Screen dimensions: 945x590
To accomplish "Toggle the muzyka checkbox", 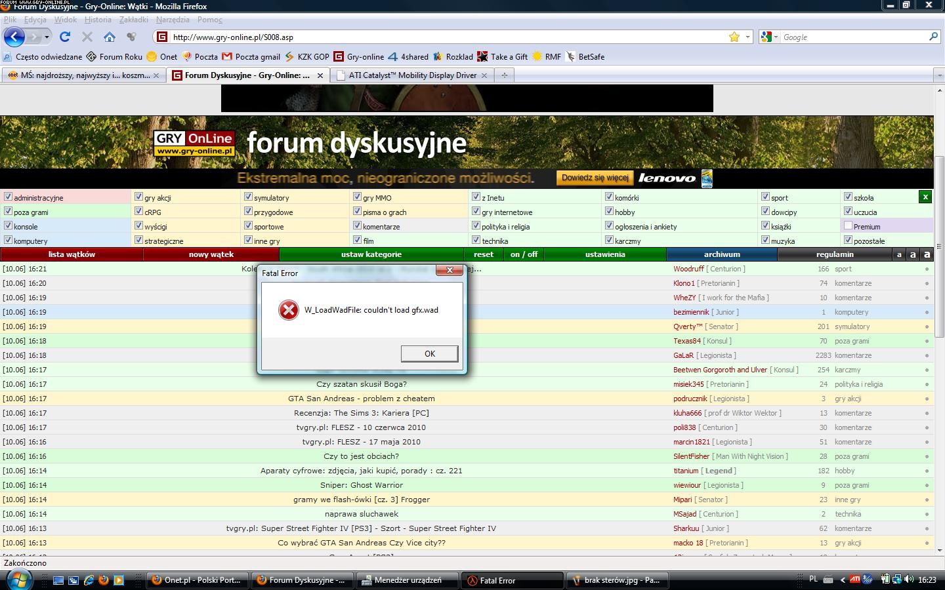I will click(x=765, y=240).
